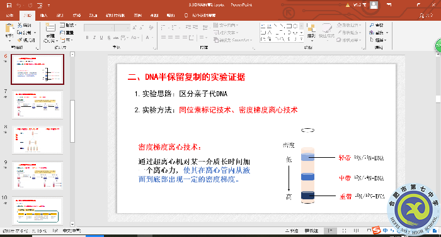Viewport: 441px width, 237px height.
Task: Cut the selection with scissors icon
Action: point(25,25)
